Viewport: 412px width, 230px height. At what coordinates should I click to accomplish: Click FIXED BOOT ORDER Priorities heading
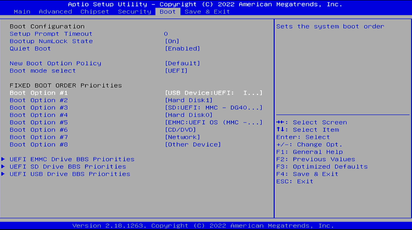[x=66, y=86]
